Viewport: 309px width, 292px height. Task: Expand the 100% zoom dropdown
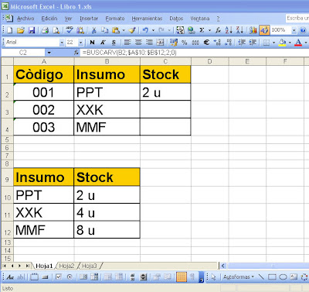[x=294, y=30]
